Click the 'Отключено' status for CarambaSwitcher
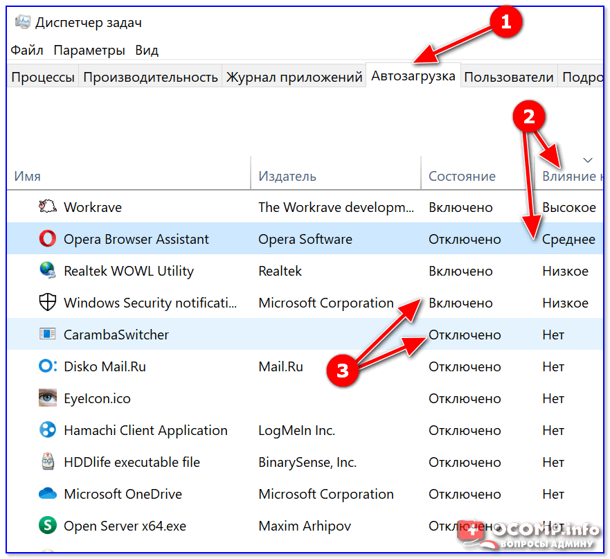This screenshot has width=610, height=559. point(465,335)
